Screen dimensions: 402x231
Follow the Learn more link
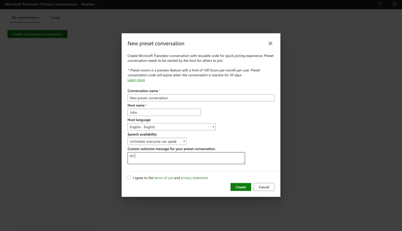click(136, 80)
